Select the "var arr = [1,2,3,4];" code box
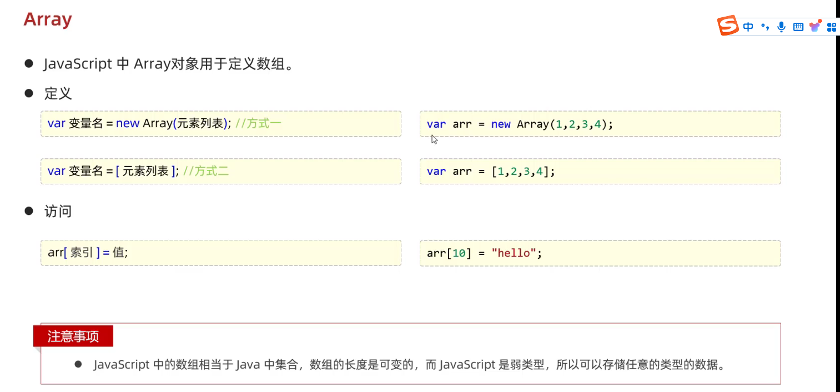 pos(600,172)
